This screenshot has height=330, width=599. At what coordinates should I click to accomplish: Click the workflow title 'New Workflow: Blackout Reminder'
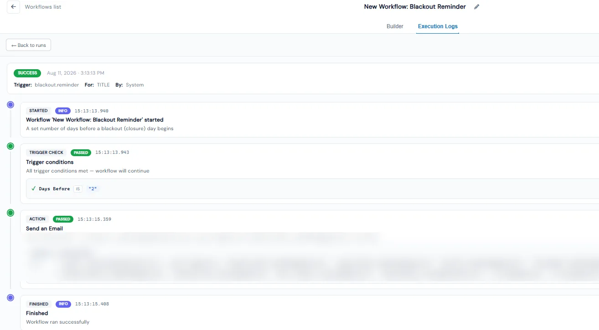point(415,7)
